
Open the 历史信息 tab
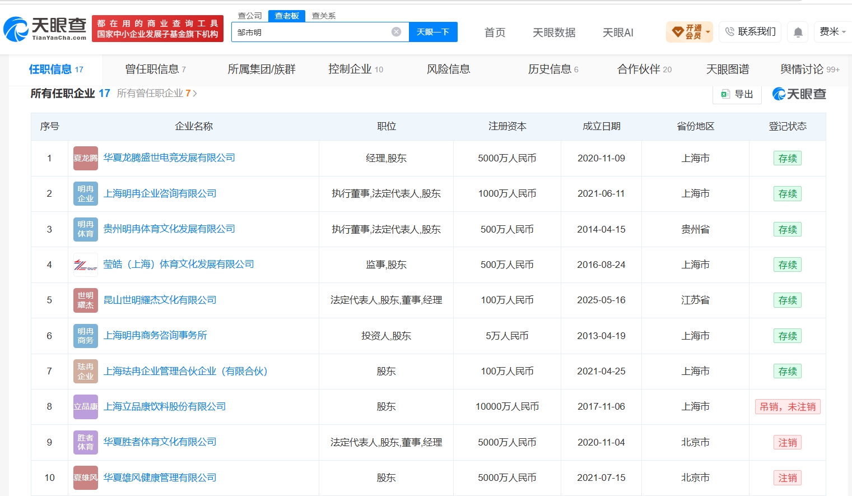(x=553, y=69)
